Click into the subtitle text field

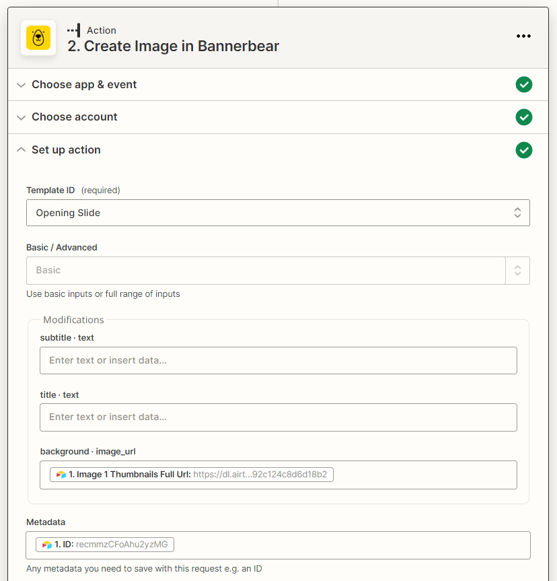click(x=278, y=360)
